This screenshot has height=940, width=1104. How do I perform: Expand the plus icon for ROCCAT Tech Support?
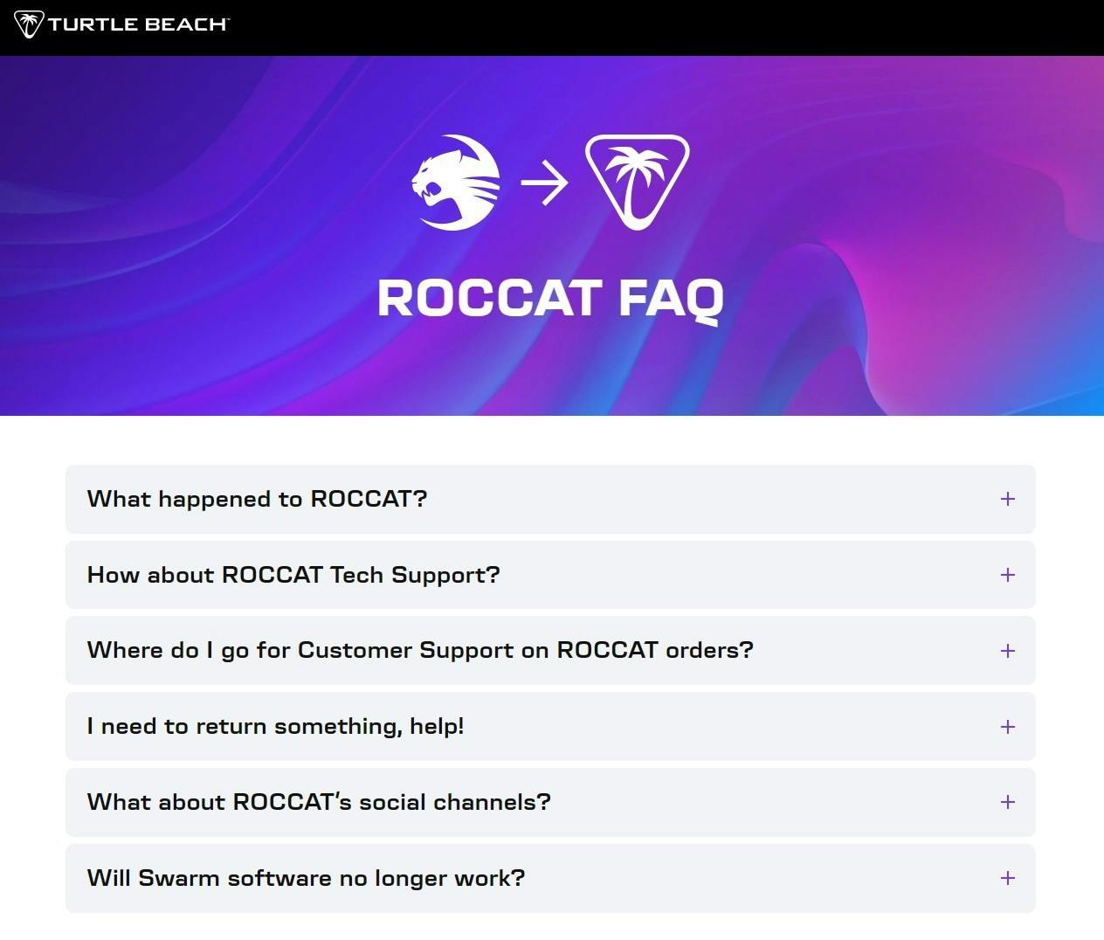tap(1008, 575)
